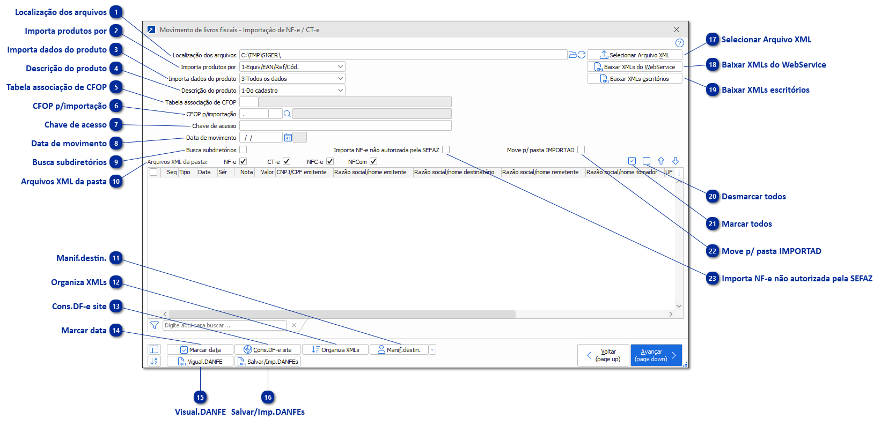Click the CFOP p/importação search magnifier
This screenshot has height=426, width=881.
(x=287, y=114)
